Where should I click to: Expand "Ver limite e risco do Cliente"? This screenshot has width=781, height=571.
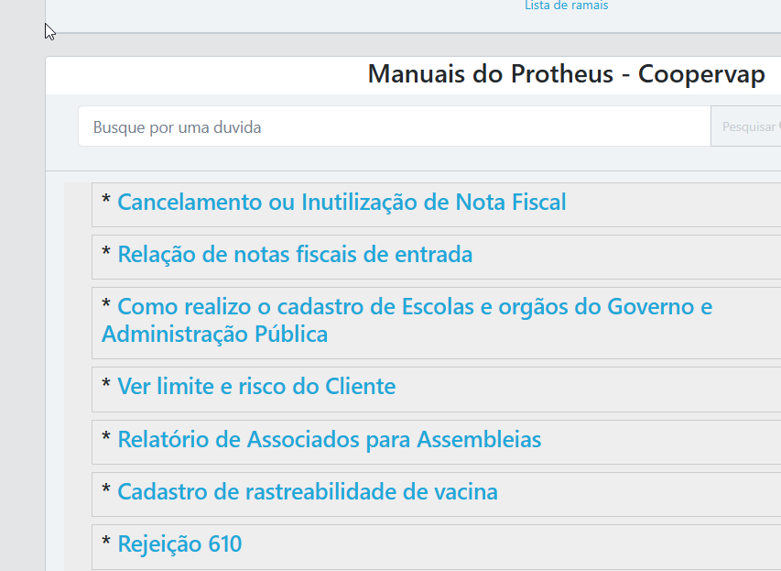(x=255, y=387)
